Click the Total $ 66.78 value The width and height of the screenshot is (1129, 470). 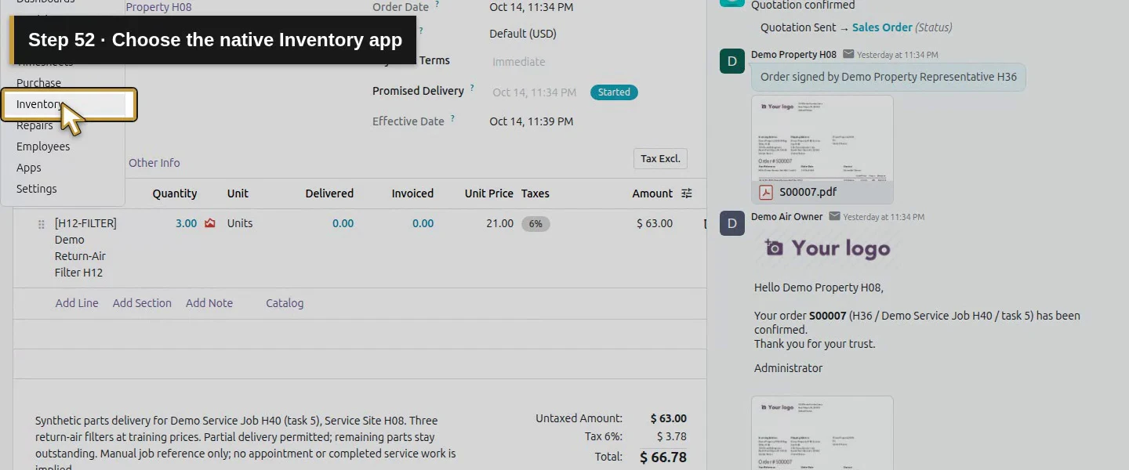coord(663,457)
